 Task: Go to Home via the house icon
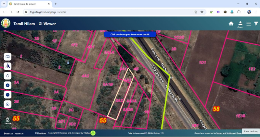point(231,23)
